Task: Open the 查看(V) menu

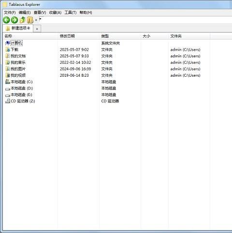Action: click(x=40, y=13)
